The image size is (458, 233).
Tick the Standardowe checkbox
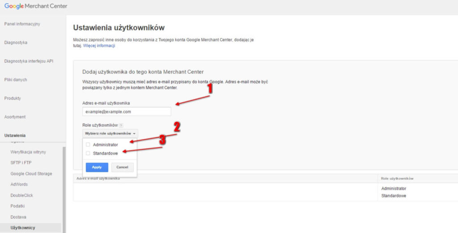coord(88,153)
